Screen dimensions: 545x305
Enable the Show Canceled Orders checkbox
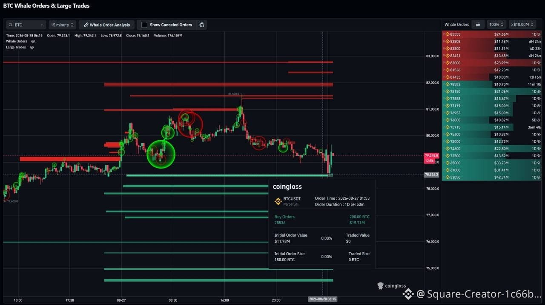(144, 25)
